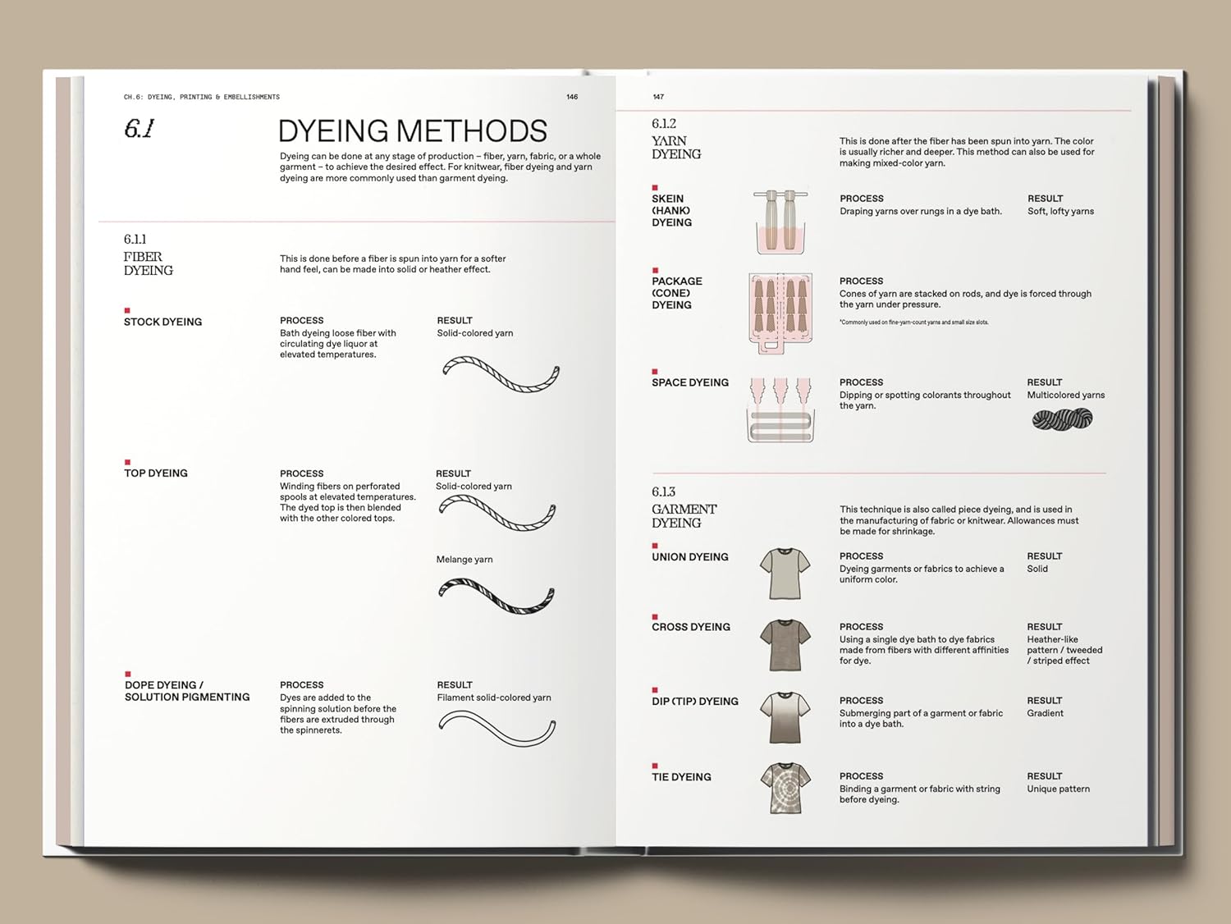1231x924 pixels.
Task: Select the solid t-shirt under Union Dyeing
Action: point(785,573)
